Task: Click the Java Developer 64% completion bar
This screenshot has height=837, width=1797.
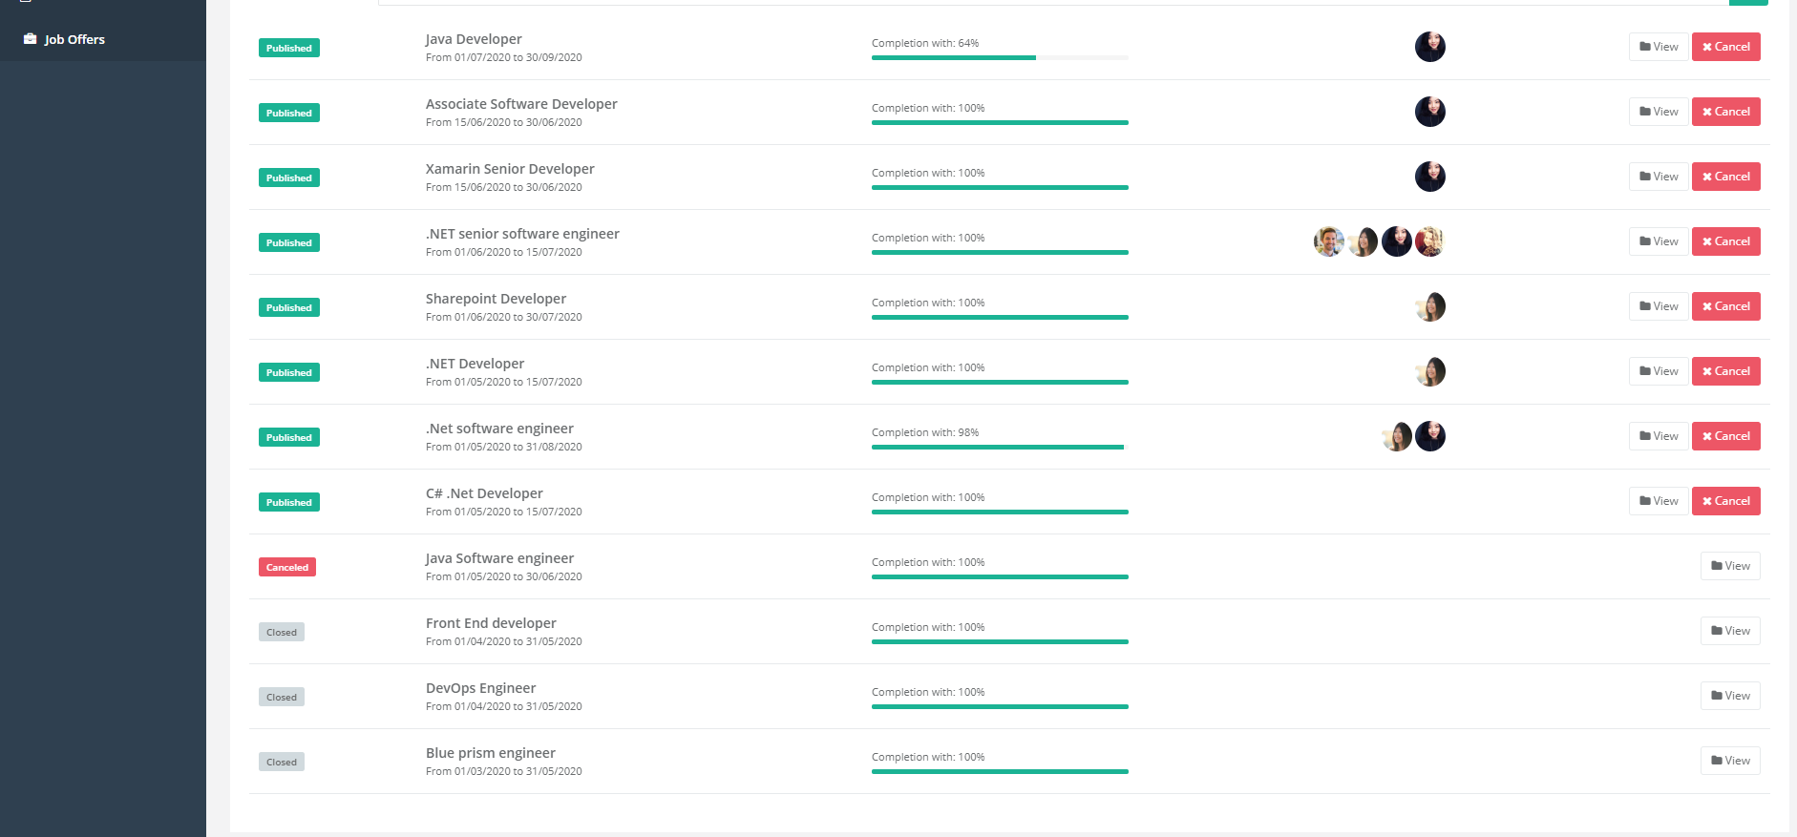Action: tap(1000, 58)
